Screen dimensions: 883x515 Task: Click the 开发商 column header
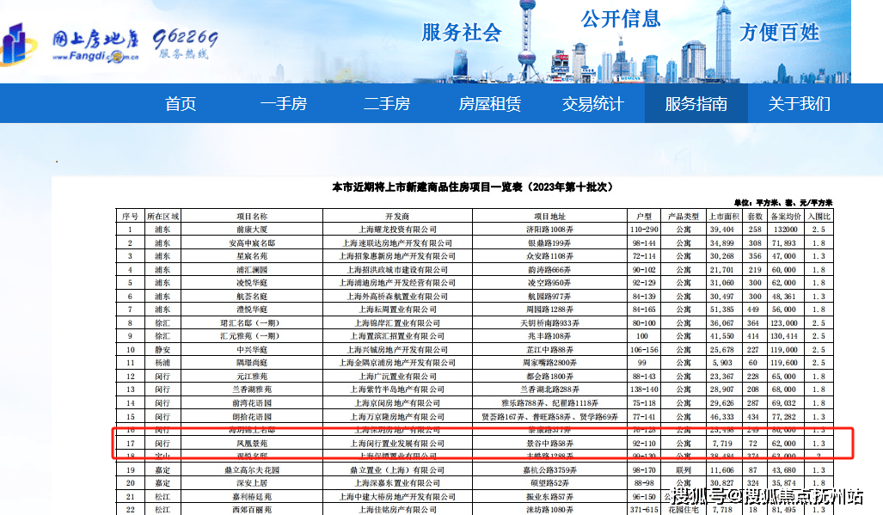[397, 216]
